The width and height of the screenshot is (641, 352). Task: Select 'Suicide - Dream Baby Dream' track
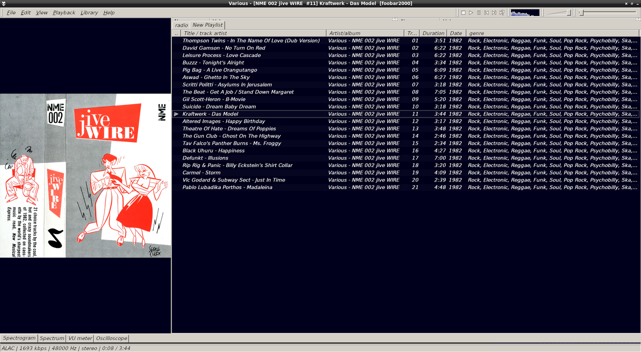219,106
